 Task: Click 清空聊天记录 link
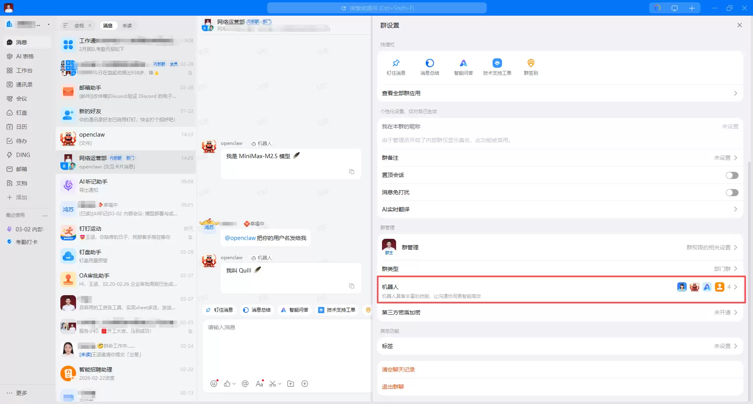[x=398, y=370]
